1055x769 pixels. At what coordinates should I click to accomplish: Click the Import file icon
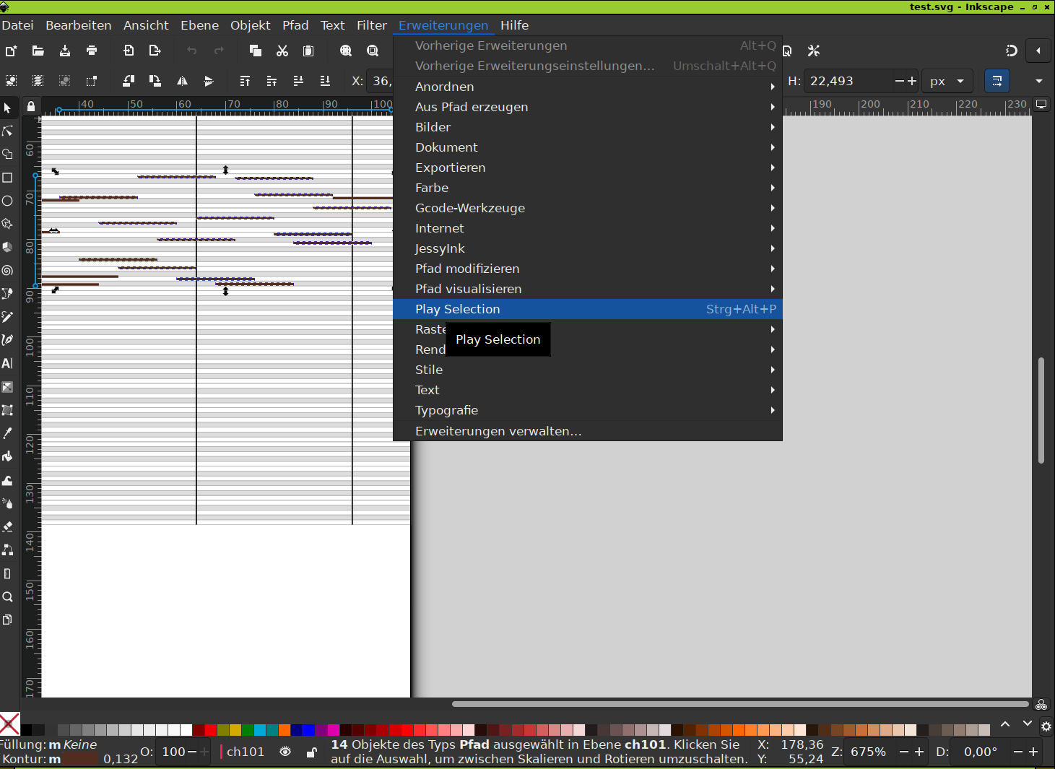click(x=129, y=51)
